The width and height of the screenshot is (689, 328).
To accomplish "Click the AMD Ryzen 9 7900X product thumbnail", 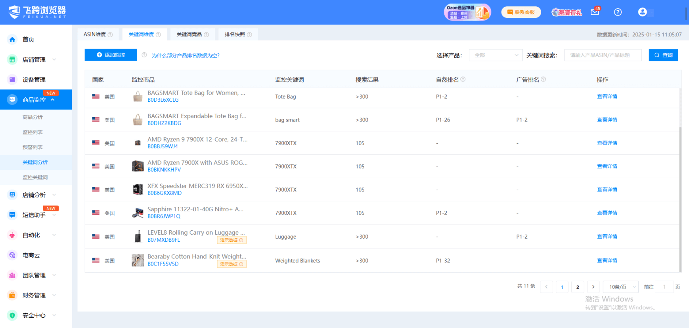I will tap(138, 143).
